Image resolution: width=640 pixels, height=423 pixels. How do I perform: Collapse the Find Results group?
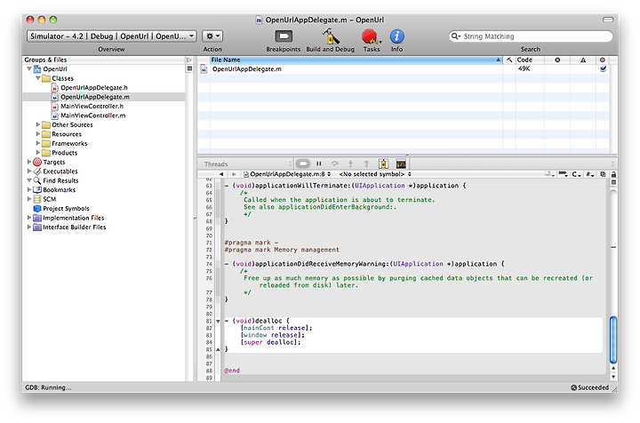[x=29, y=180]
